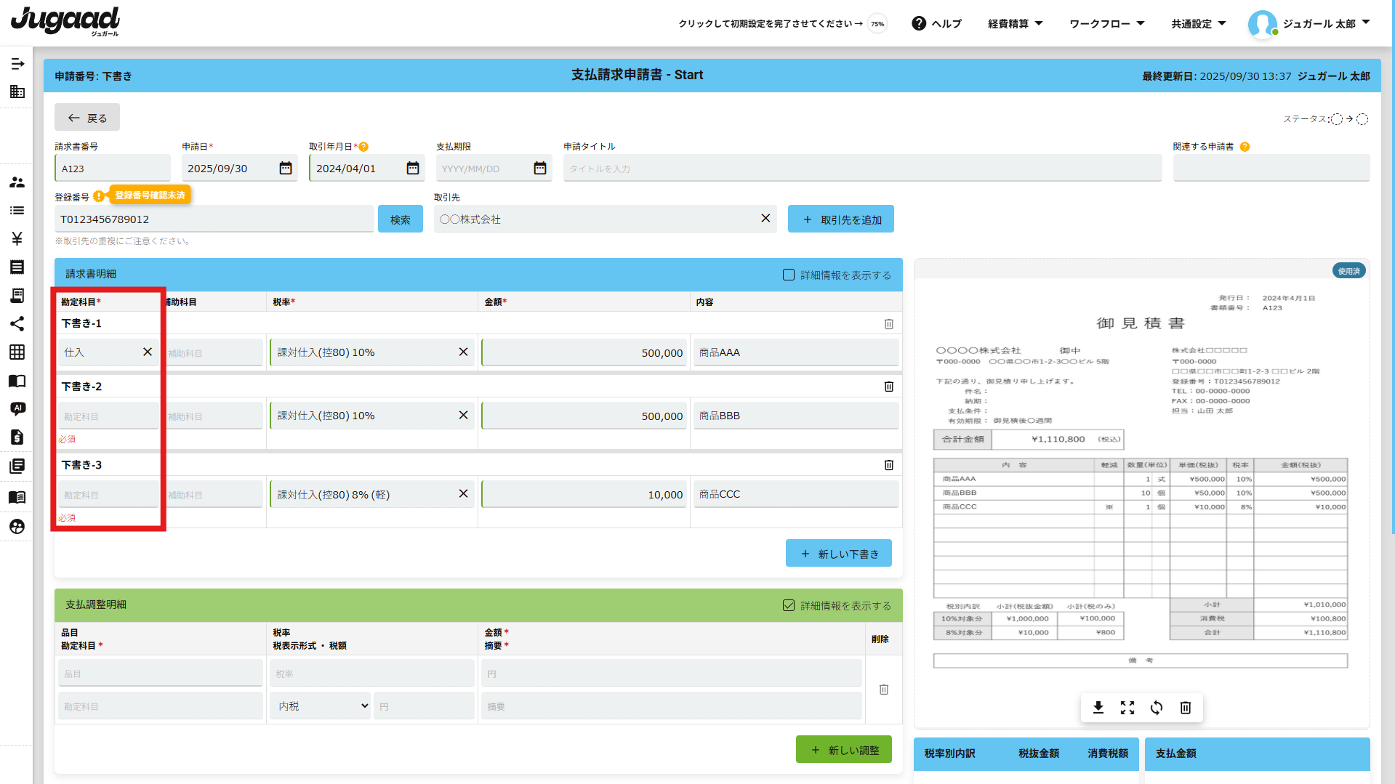Uncheck 詳細情報を表示する in 支払調整明細
The image size is (1395, 784).
pos(789,605)
